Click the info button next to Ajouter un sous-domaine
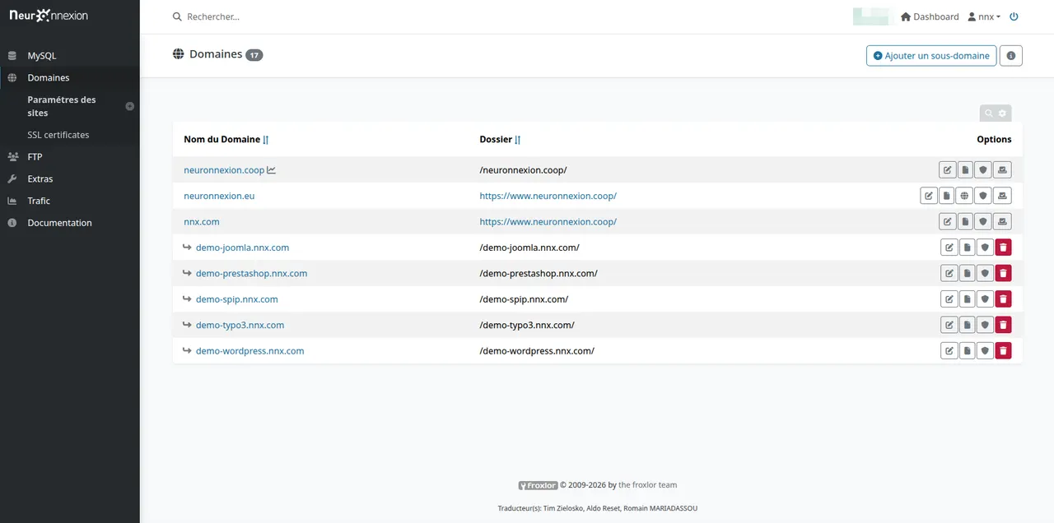This screenshot has height=523, width=1054. (1010, 56)
